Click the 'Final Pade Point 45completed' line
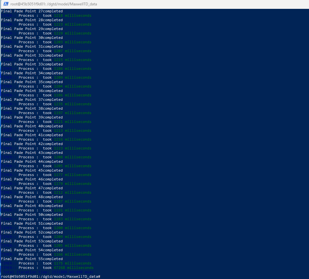The image size is (309, 279). (x=32, y=170)
